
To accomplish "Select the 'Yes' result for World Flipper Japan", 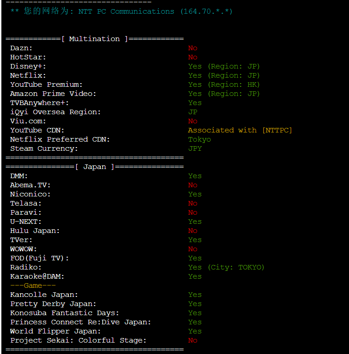I will coord(195,332).
